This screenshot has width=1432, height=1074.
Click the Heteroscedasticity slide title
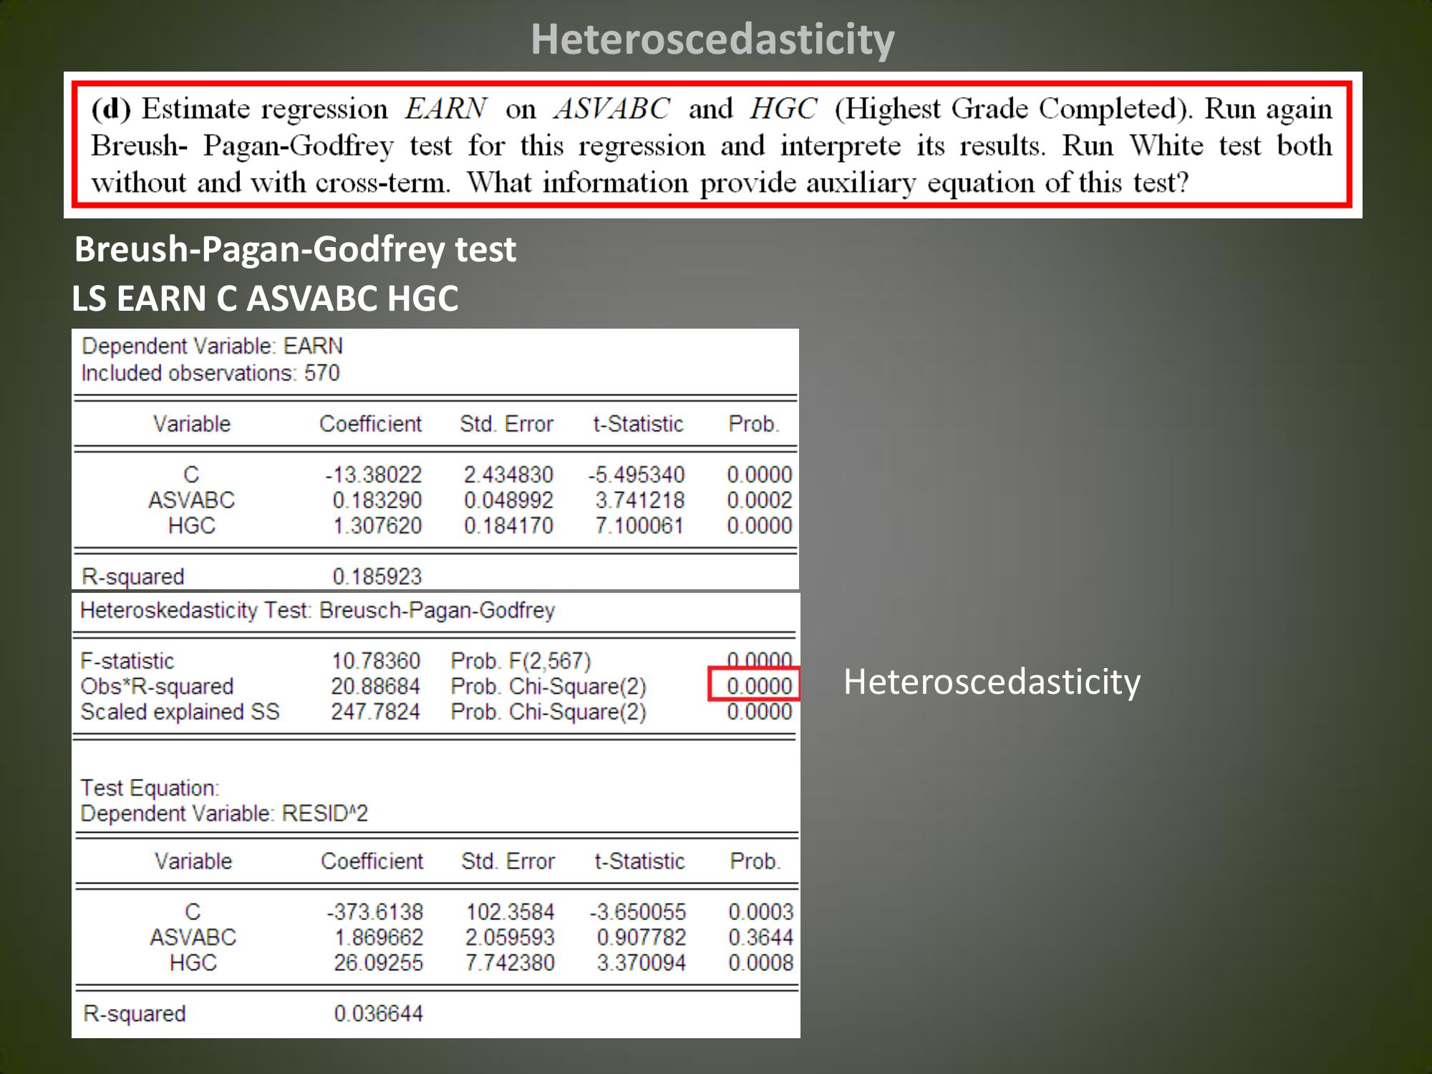(712, 39)
